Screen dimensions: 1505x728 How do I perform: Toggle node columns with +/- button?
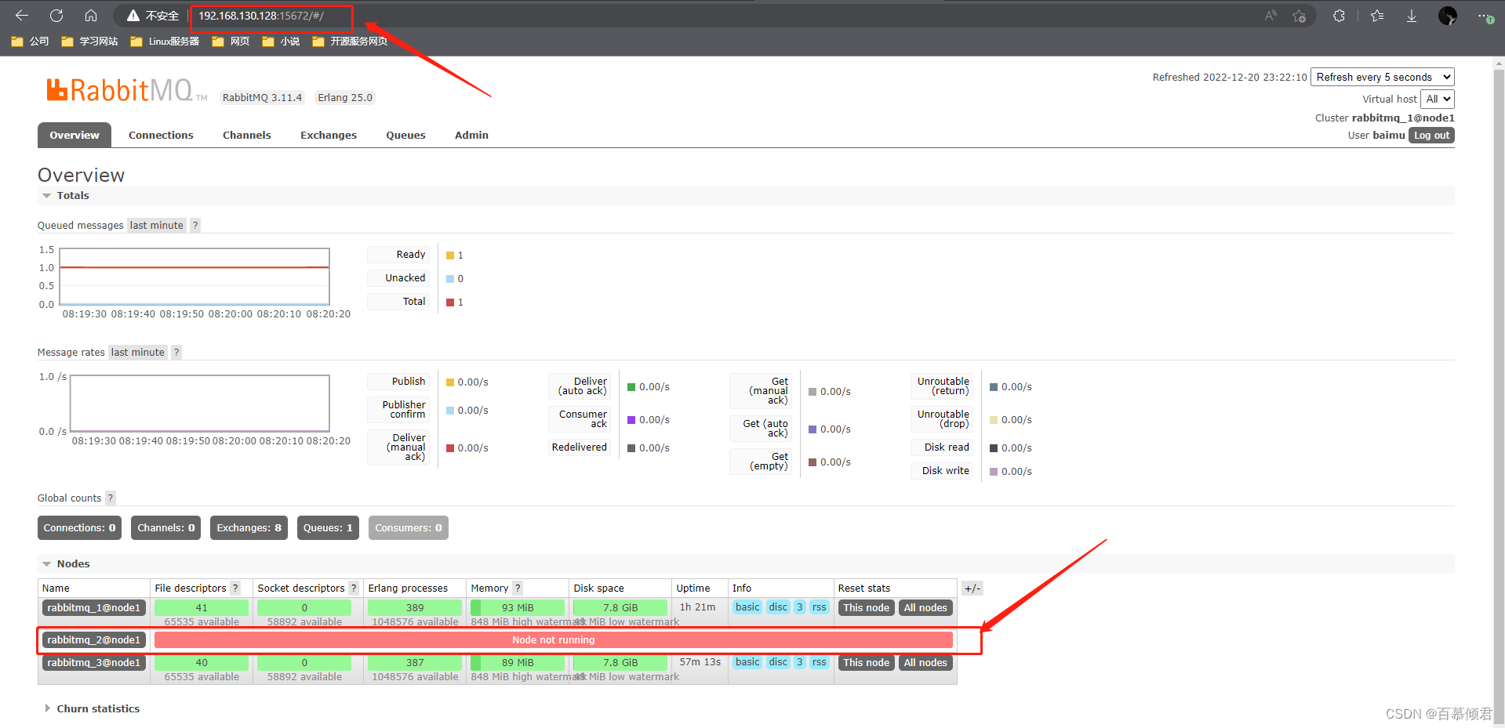pos(972,589)
